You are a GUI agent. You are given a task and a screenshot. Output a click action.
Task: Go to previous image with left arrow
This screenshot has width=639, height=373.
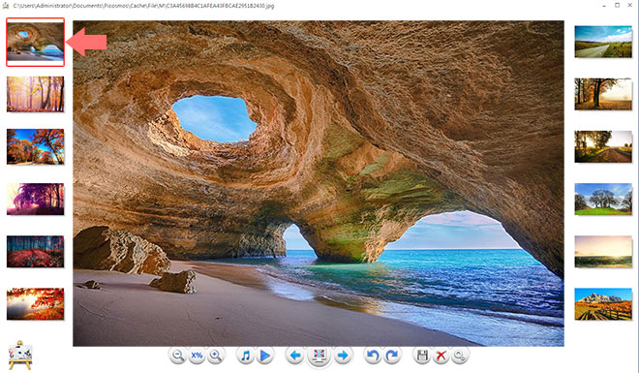click(x=294, y=356)
